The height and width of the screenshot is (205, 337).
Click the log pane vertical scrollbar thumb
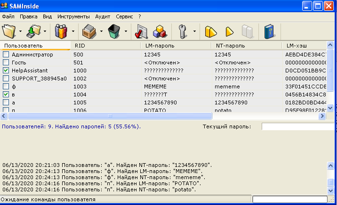[x=330, y=182]
